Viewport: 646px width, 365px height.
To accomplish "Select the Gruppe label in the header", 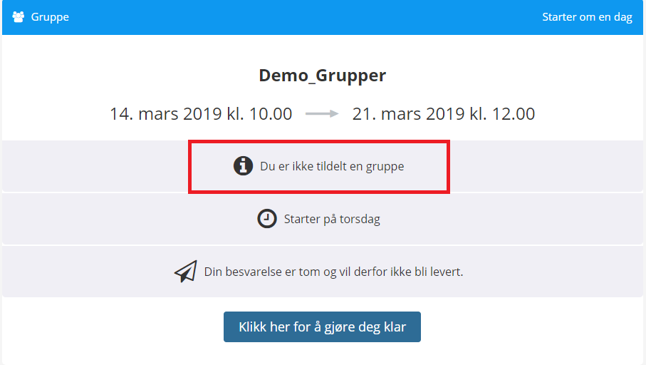I will click(x=50, y=17).
